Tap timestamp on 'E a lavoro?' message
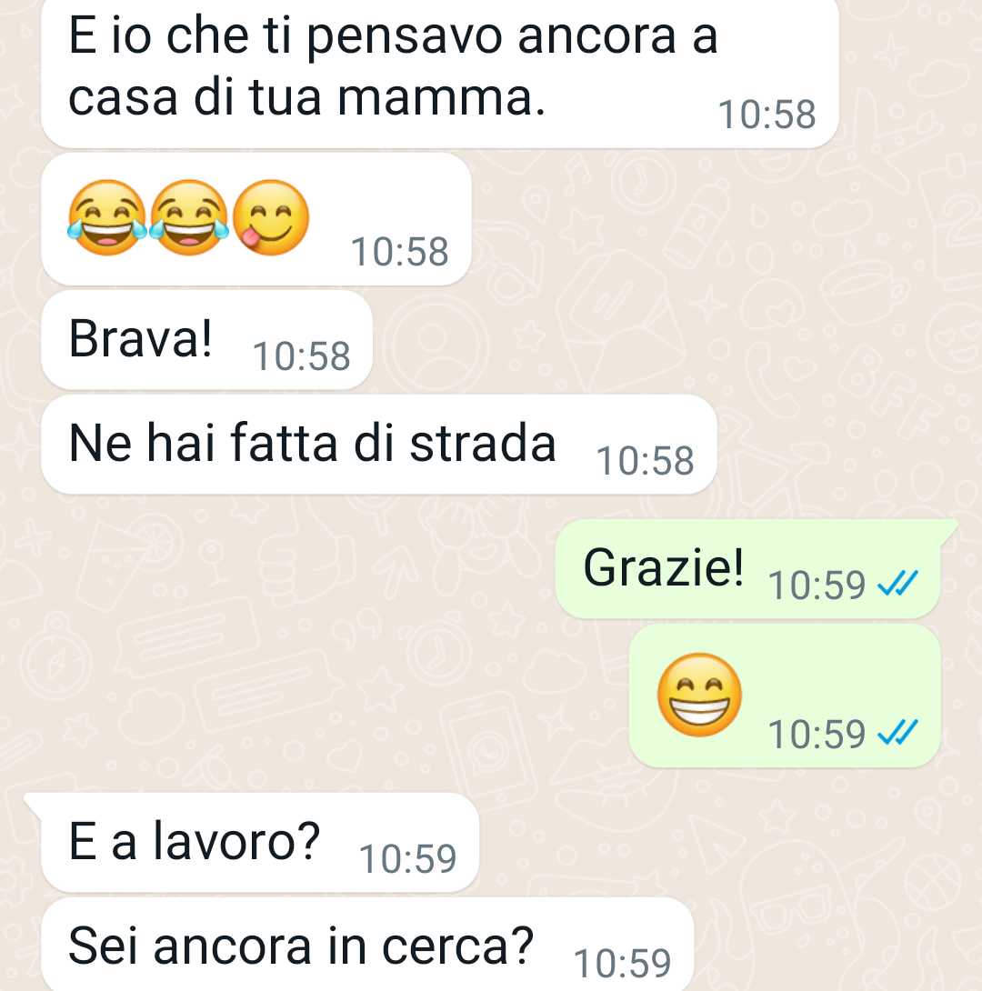 (x=407, y=859)
